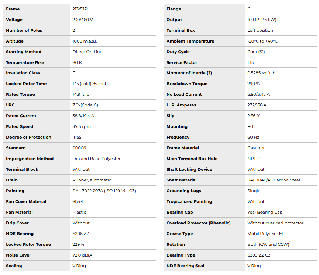
Task: Click the Dip and Bake Polyester value
Action: (x=96, y=159)
